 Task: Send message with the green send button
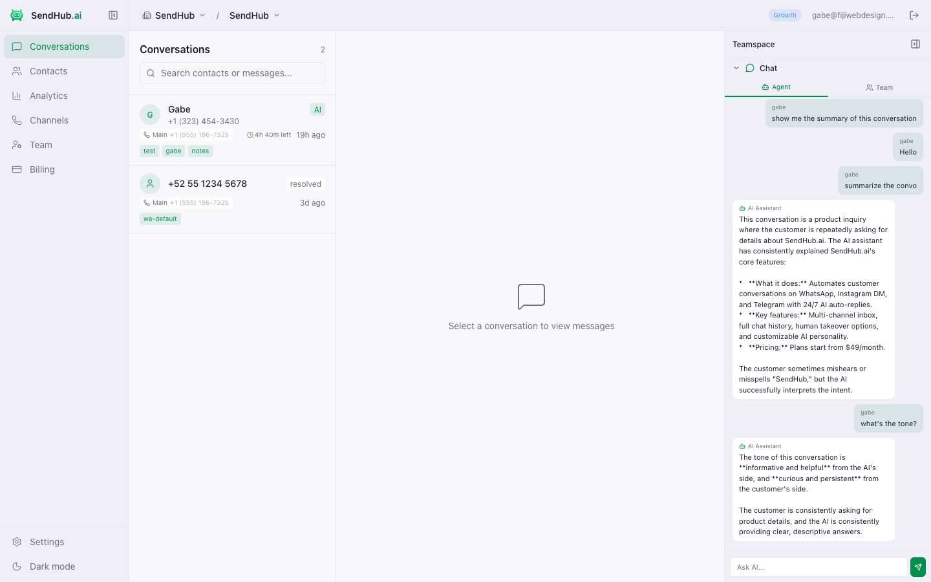pos(918,567)
